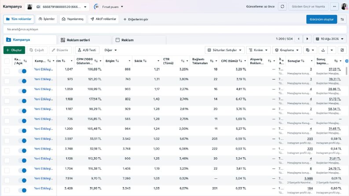This screenshot has height=196, width=349.
Task: Click the Görünüm oluştur button
Action: (x=322, y=19)
